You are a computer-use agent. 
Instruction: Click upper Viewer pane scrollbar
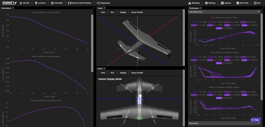tap(184, 38)
